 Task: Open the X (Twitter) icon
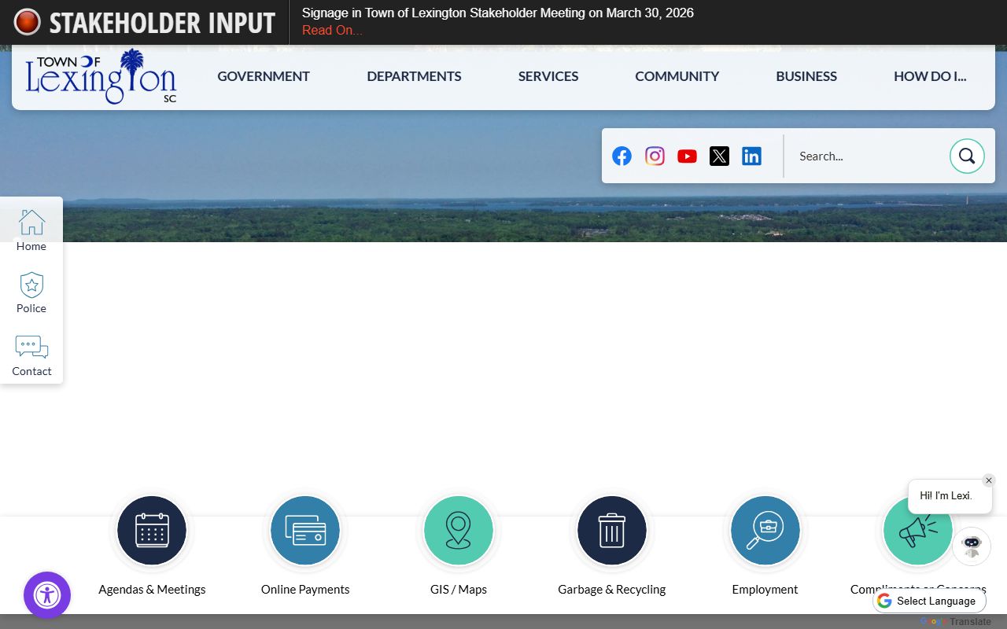tap(719, 156)
